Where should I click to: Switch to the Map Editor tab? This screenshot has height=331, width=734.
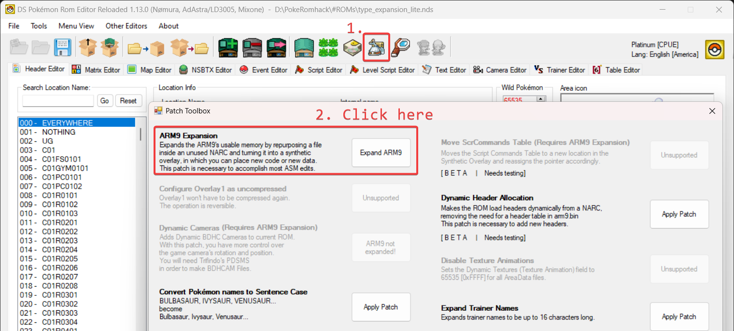(150, 70)
